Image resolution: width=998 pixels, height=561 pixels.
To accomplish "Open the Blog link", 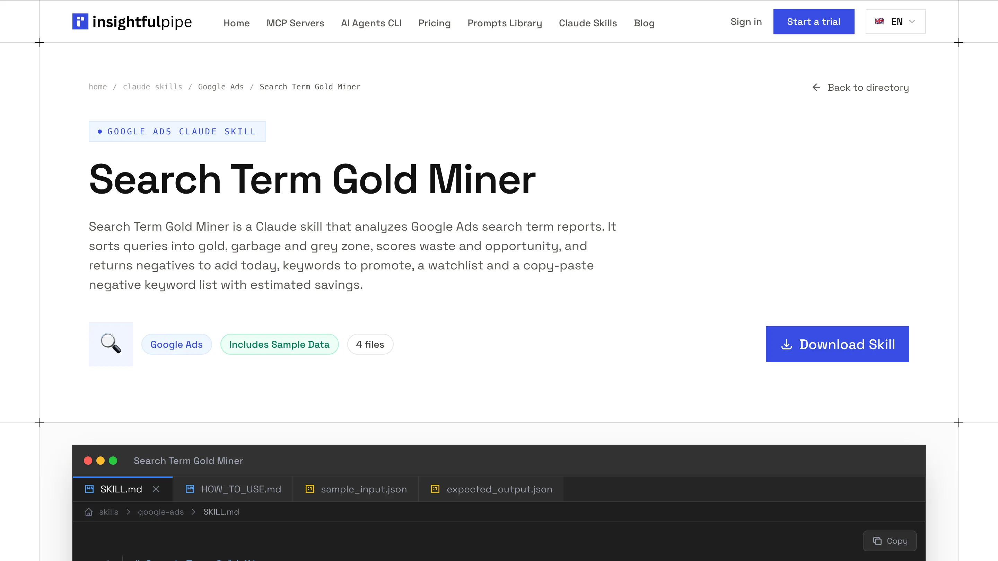I will click(644, 23).
